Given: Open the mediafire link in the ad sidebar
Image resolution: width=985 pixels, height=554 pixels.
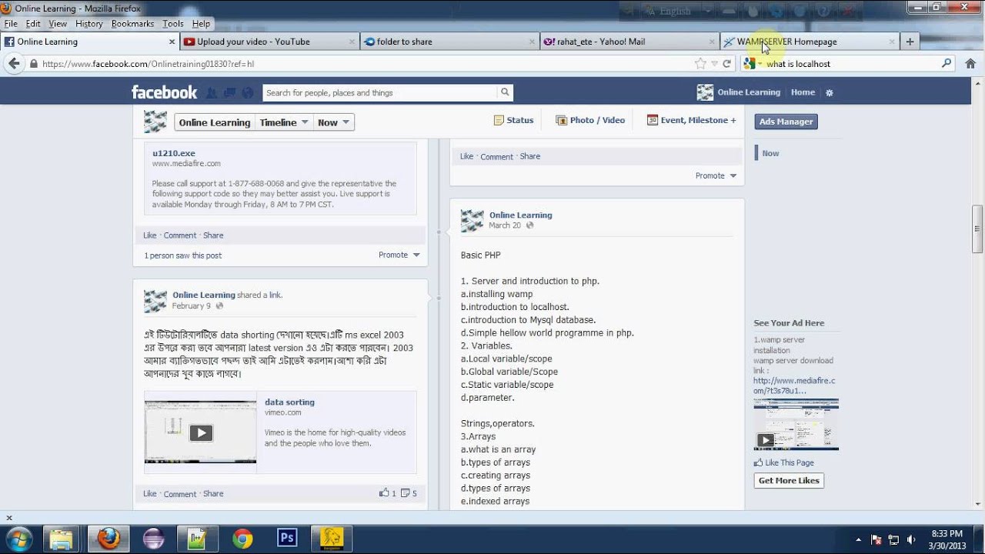Looking at the screenshot, I should point(794,385).
